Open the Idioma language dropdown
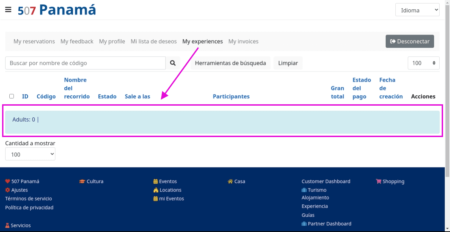The image size is (450, 232). click(x=417, y=10)
